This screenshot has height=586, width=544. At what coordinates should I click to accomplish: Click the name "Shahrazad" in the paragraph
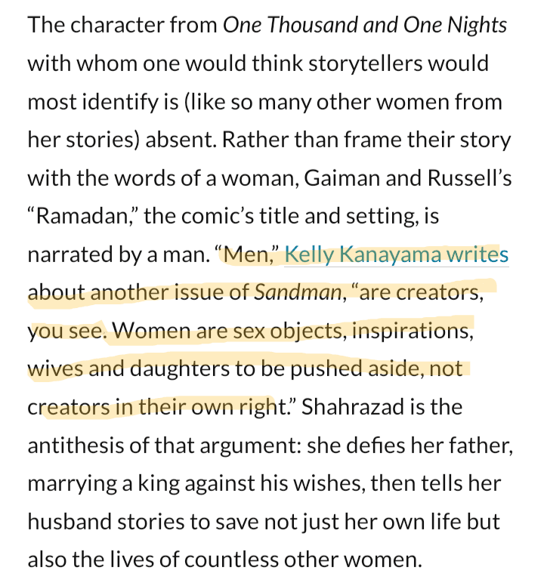pyautogui.click(x=359, y=409)
